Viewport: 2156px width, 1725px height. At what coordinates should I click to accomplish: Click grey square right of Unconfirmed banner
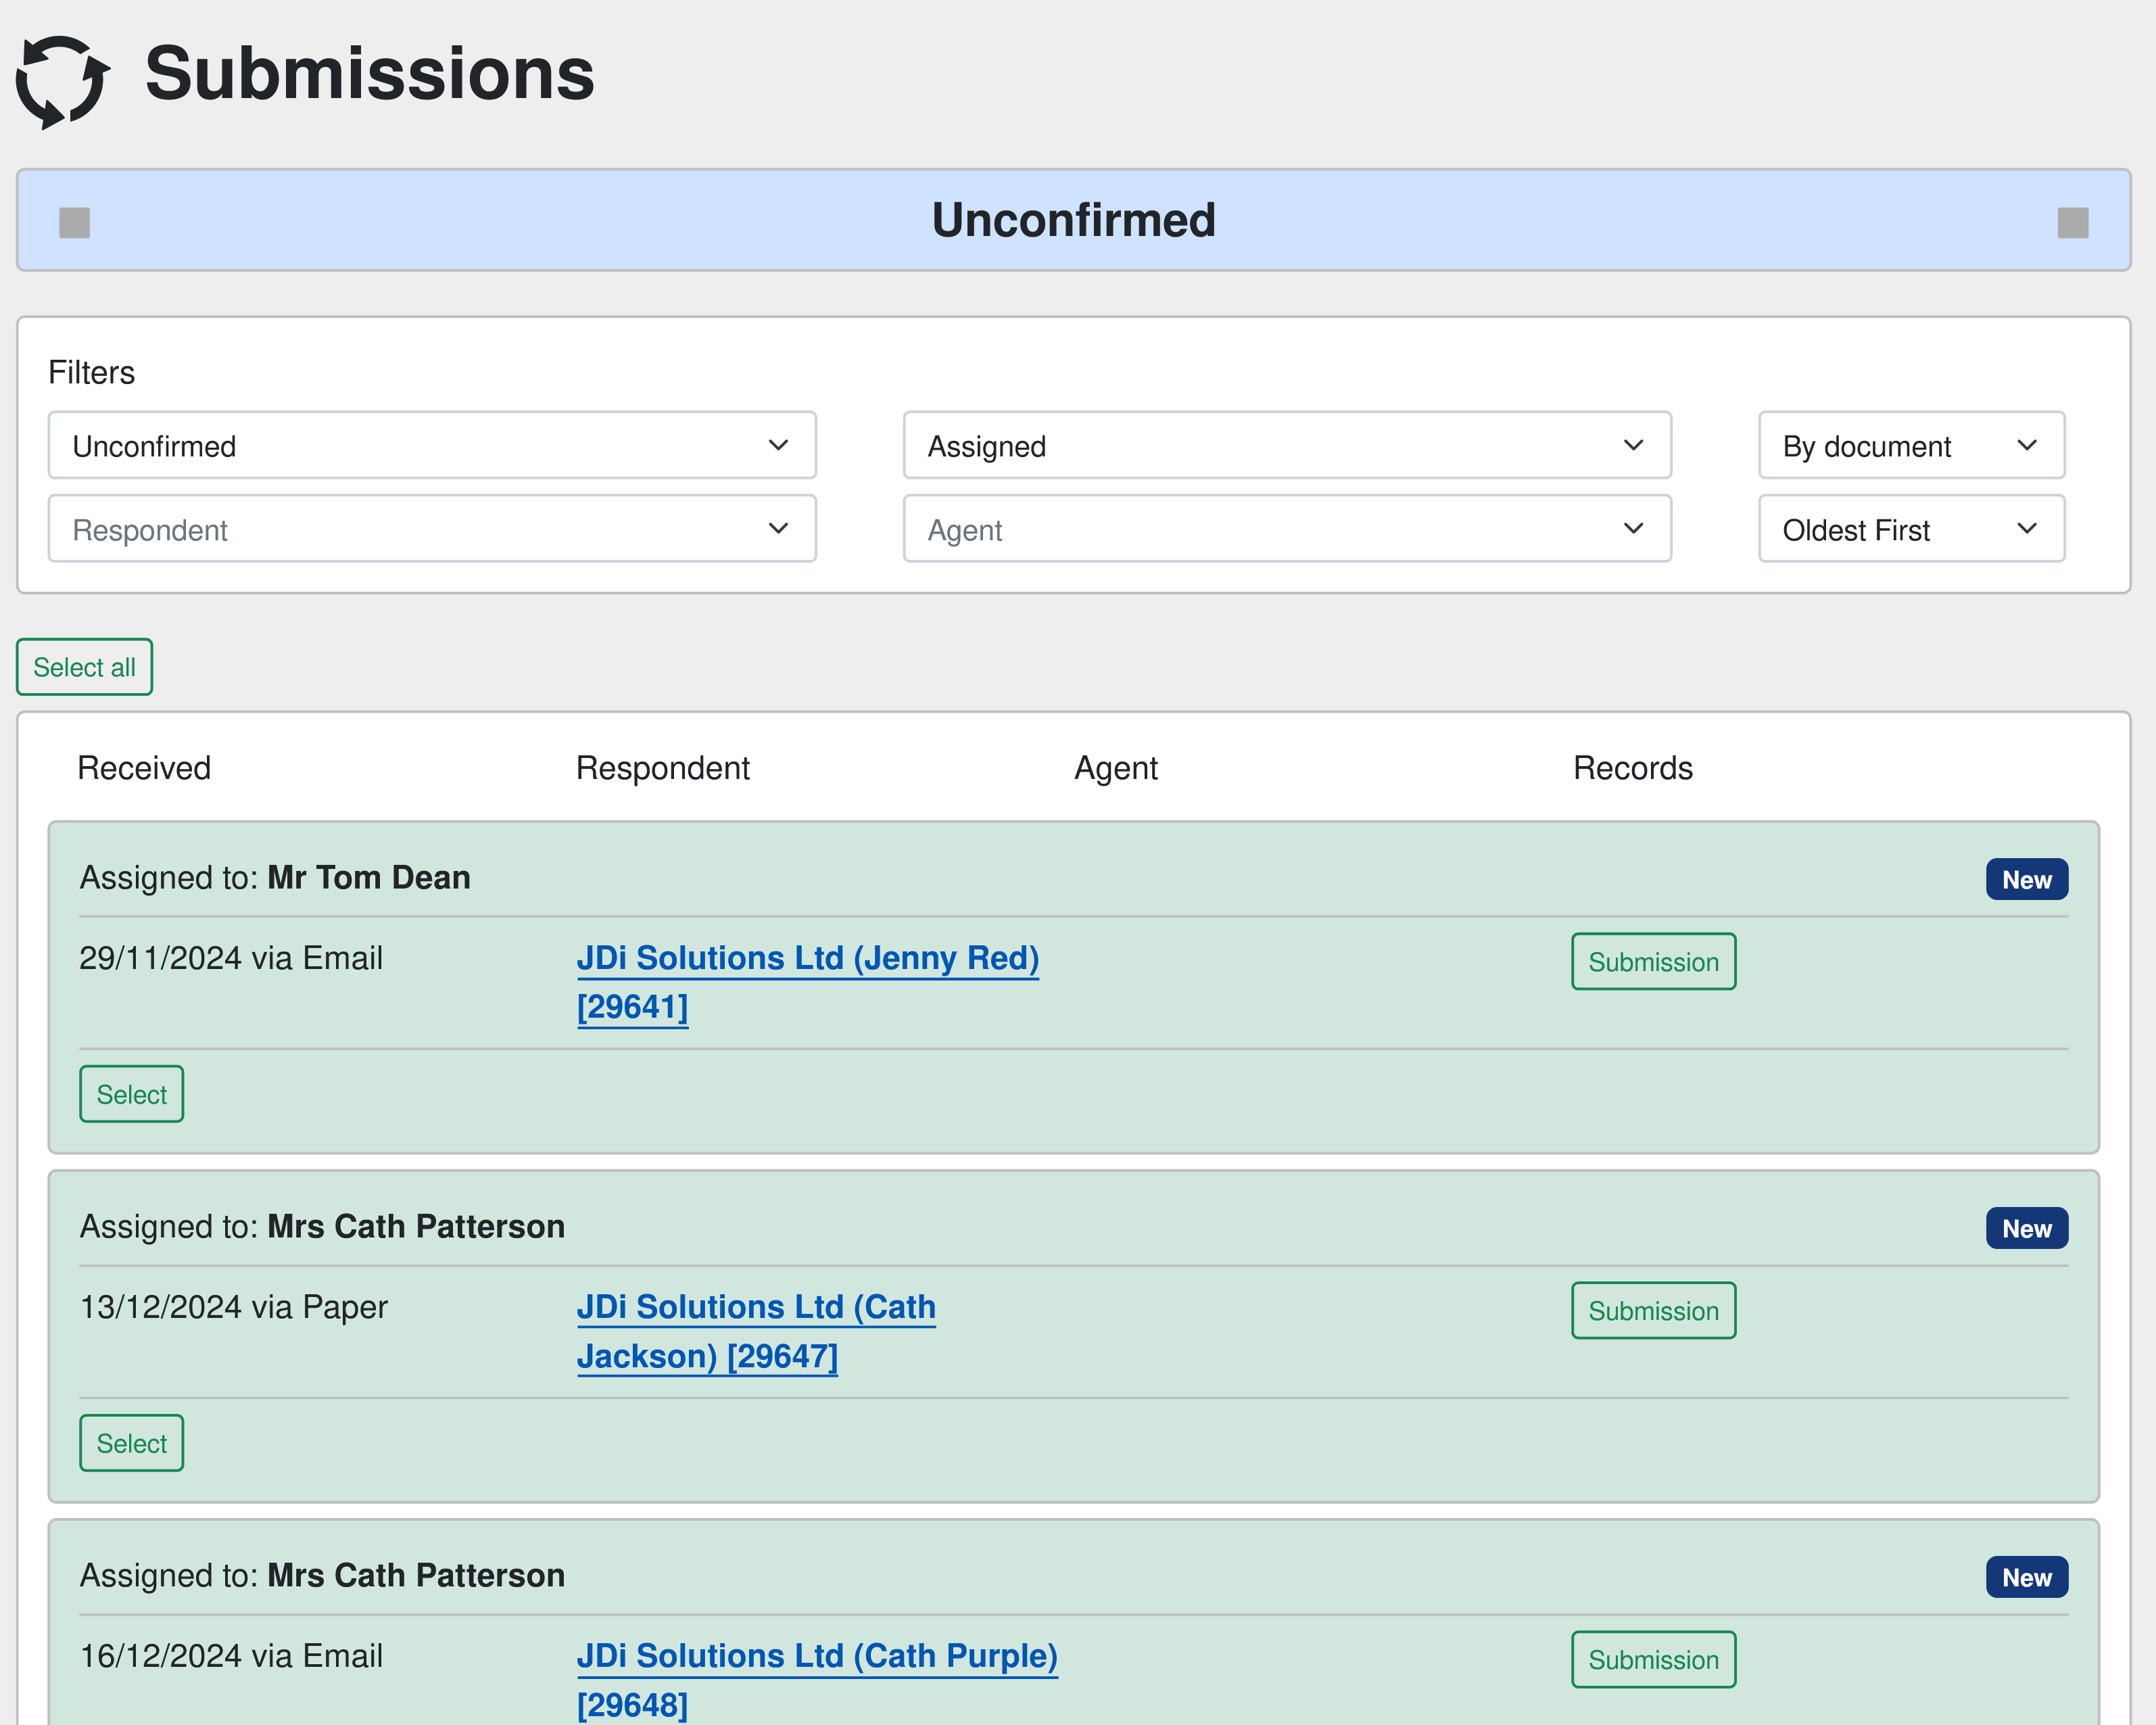pos(2072,222)
